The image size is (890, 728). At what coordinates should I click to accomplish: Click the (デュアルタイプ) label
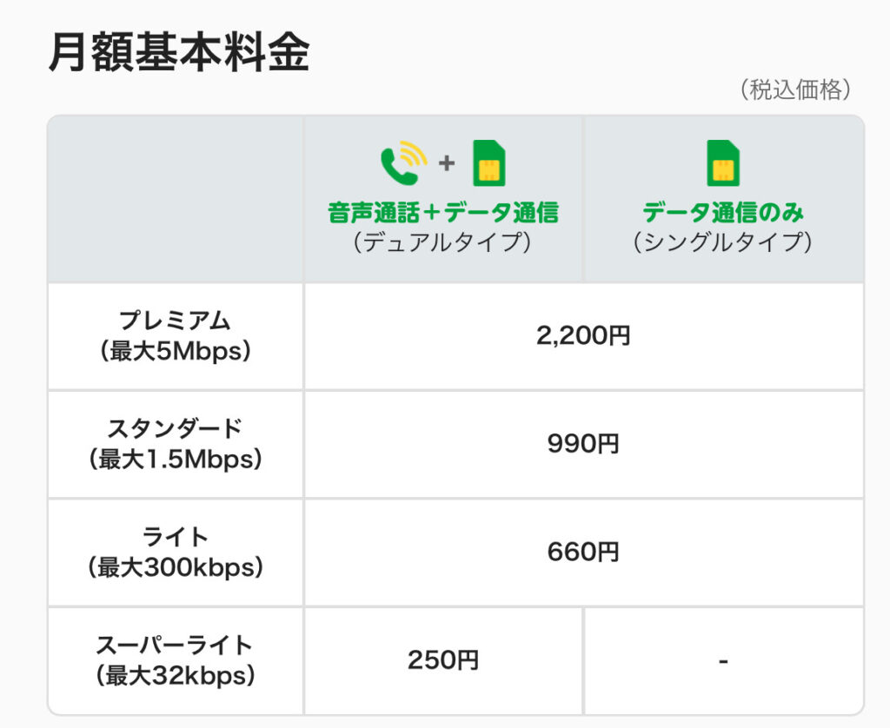click(x=442, y=242)
